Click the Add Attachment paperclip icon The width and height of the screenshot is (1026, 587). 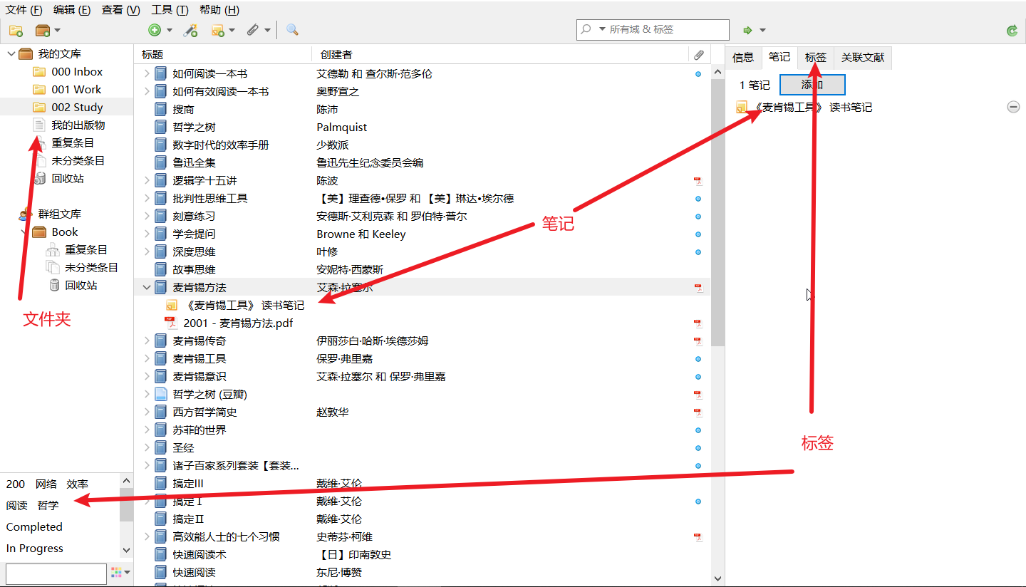(253, 30)
